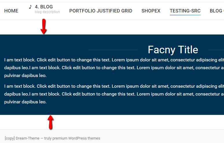224x143 pixels.
Task: Click the divider line right of Facny Title
Action: tap(216, 50)
